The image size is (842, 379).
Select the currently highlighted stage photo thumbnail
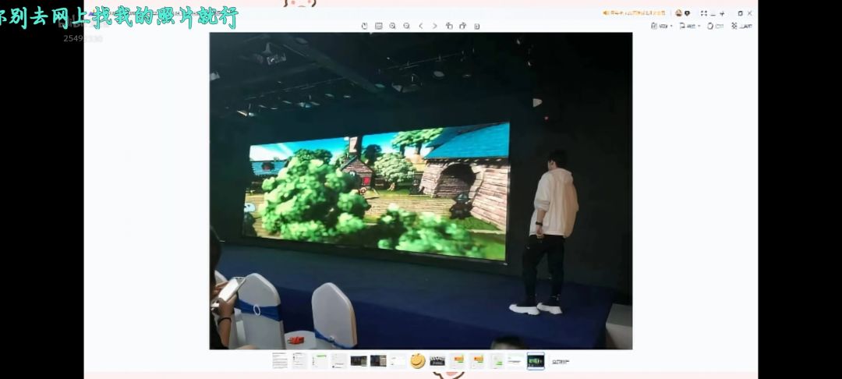[x=536, y=361]
